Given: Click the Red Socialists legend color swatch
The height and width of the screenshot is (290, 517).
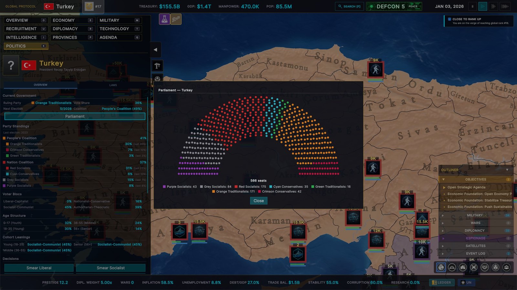Looking at the screenshot, I should 236,187.
